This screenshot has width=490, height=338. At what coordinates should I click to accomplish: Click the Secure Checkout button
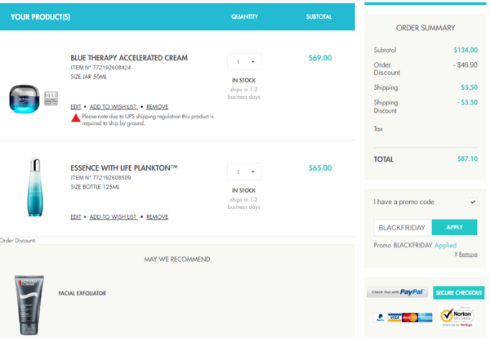click(x=458, y=293)
